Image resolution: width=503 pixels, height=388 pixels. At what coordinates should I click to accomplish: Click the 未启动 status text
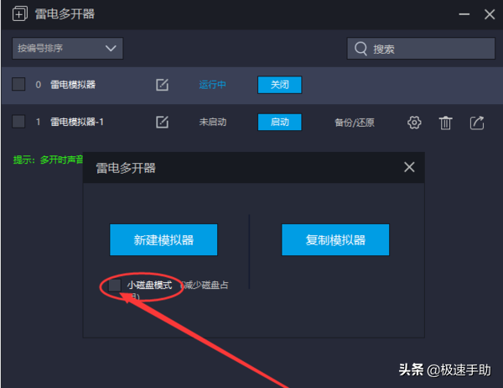(213, 122)
